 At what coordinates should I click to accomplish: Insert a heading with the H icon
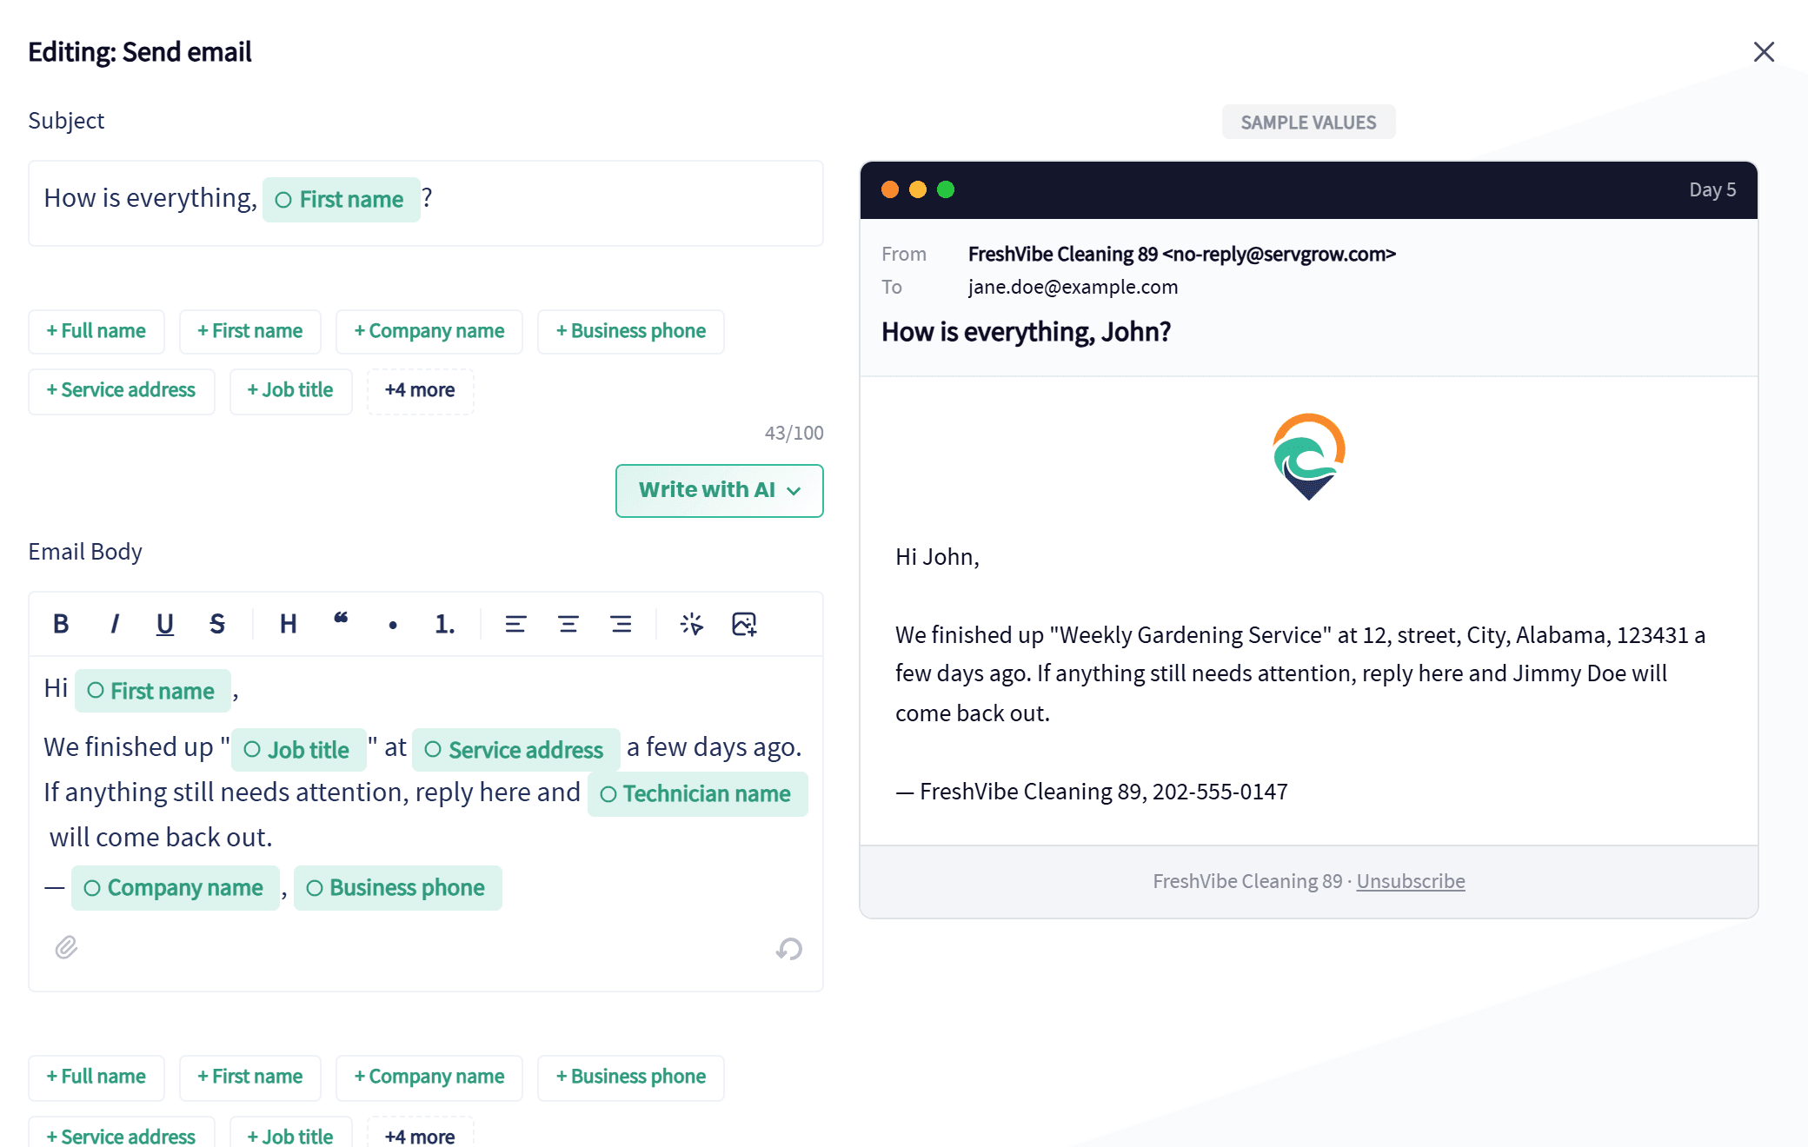tap(289, 624)
